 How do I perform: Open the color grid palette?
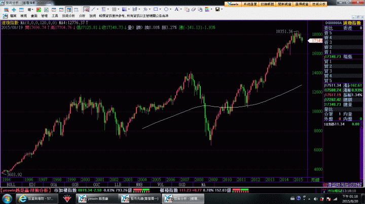(207, 9)
